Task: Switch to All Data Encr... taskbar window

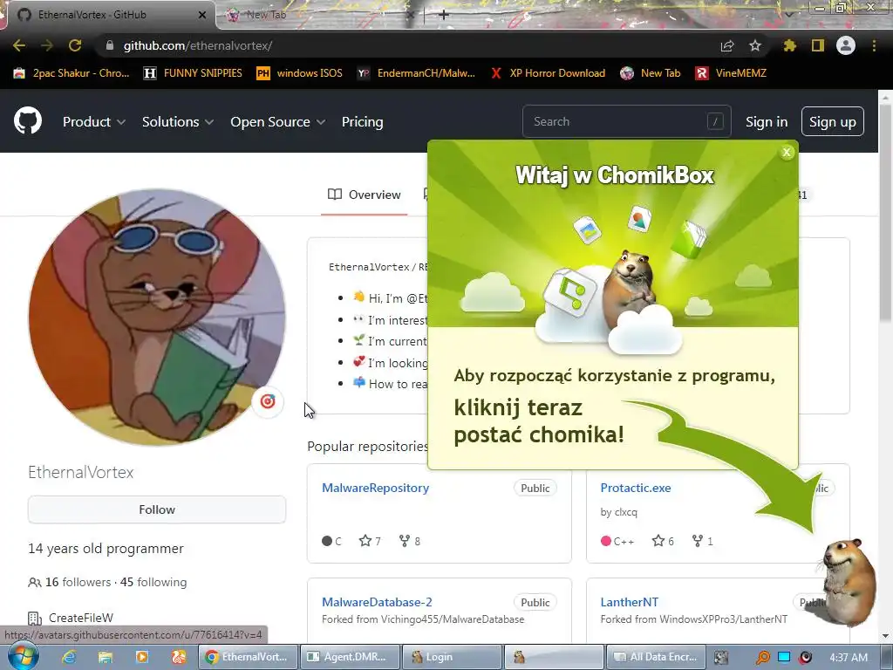Action: click(x=656, y=657)
